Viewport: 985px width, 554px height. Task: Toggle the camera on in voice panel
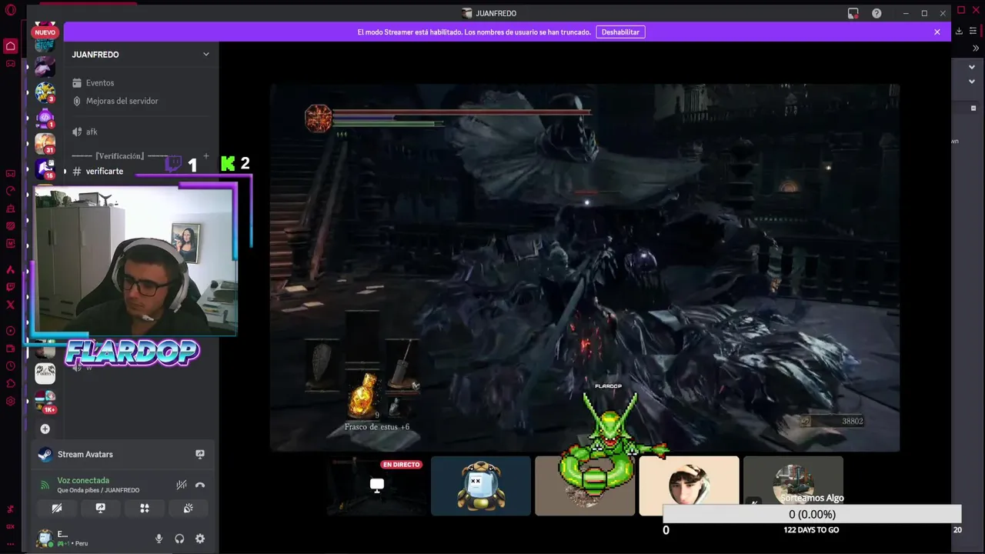56,508
